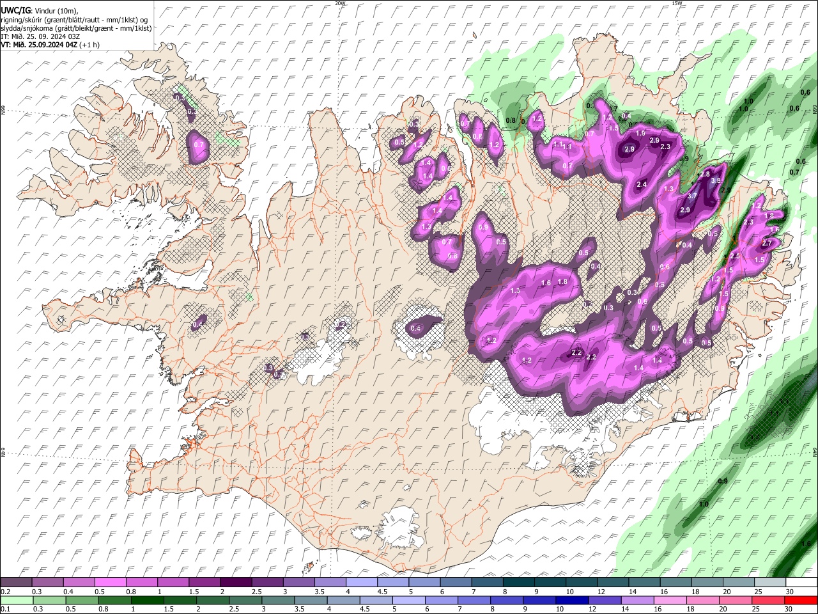Screen dimensions: 818x614
Task: Click the 'rigning/skúrir' legend description line
Action: click(73, 19)
